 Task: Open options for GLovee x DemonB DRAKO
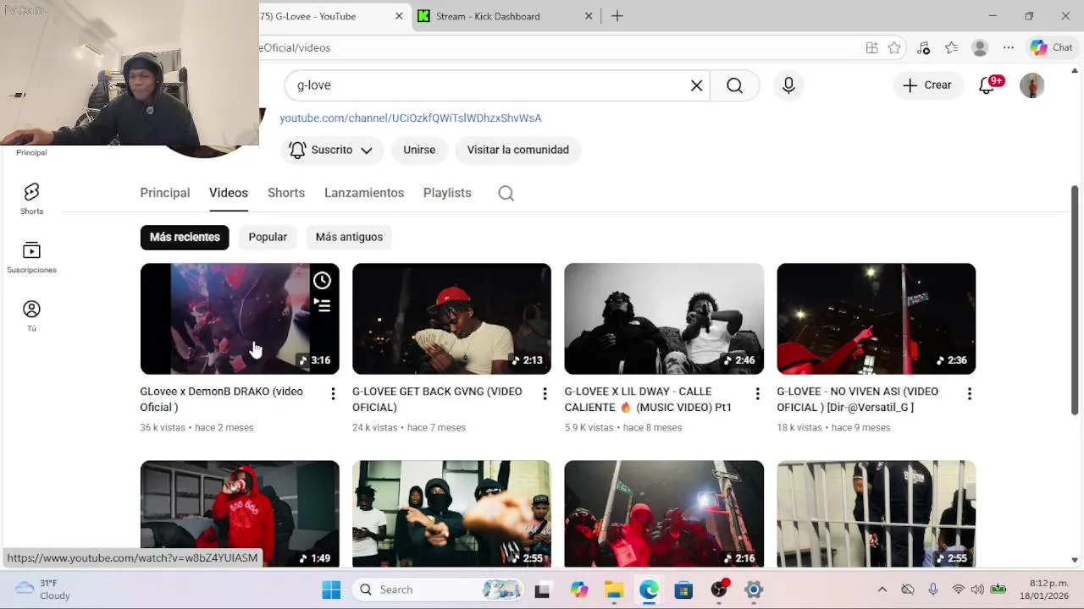333,393
